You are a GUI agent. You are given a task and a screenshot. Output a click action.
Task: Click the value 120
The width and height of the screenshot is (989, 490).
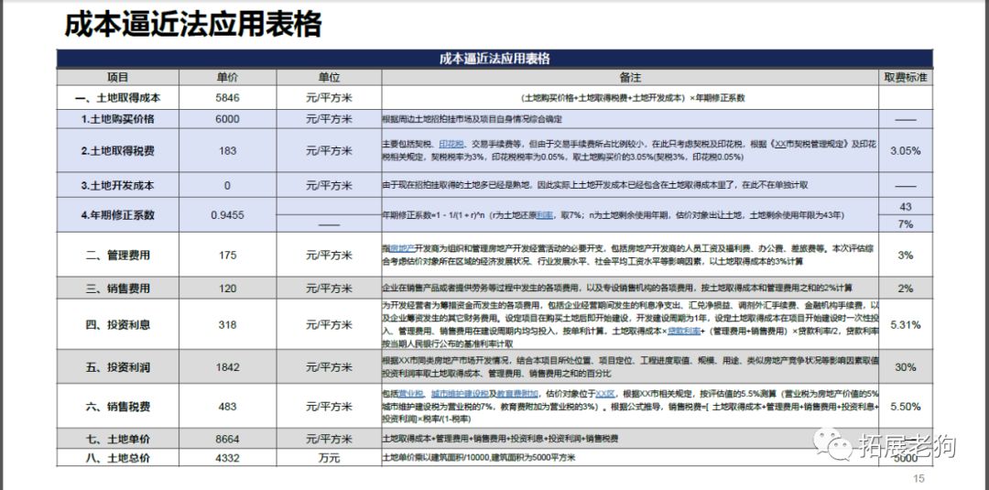tap(228, 289)
